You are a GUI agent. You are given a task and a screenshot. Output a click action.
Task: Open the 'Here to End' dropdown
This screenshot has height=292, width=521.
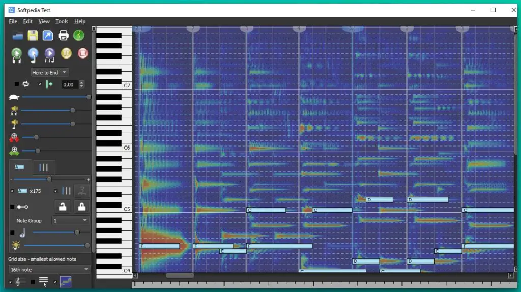tap(49, 72)
